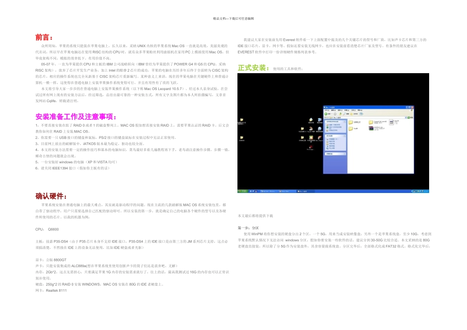The height and width of the screenshot is (330, 467).
Task: Click the coffee-cup Java desktop icon
Action: [311, 130]
